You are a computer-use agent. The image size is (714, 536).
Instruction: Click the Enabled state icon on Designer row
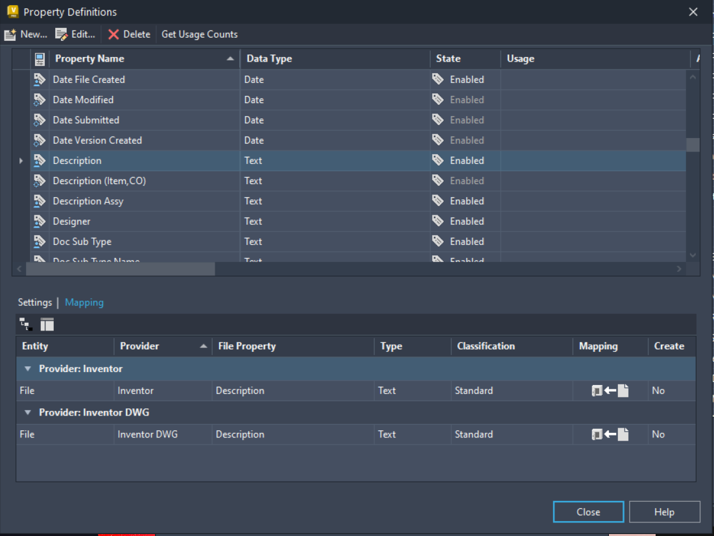(x=440, y=221)
